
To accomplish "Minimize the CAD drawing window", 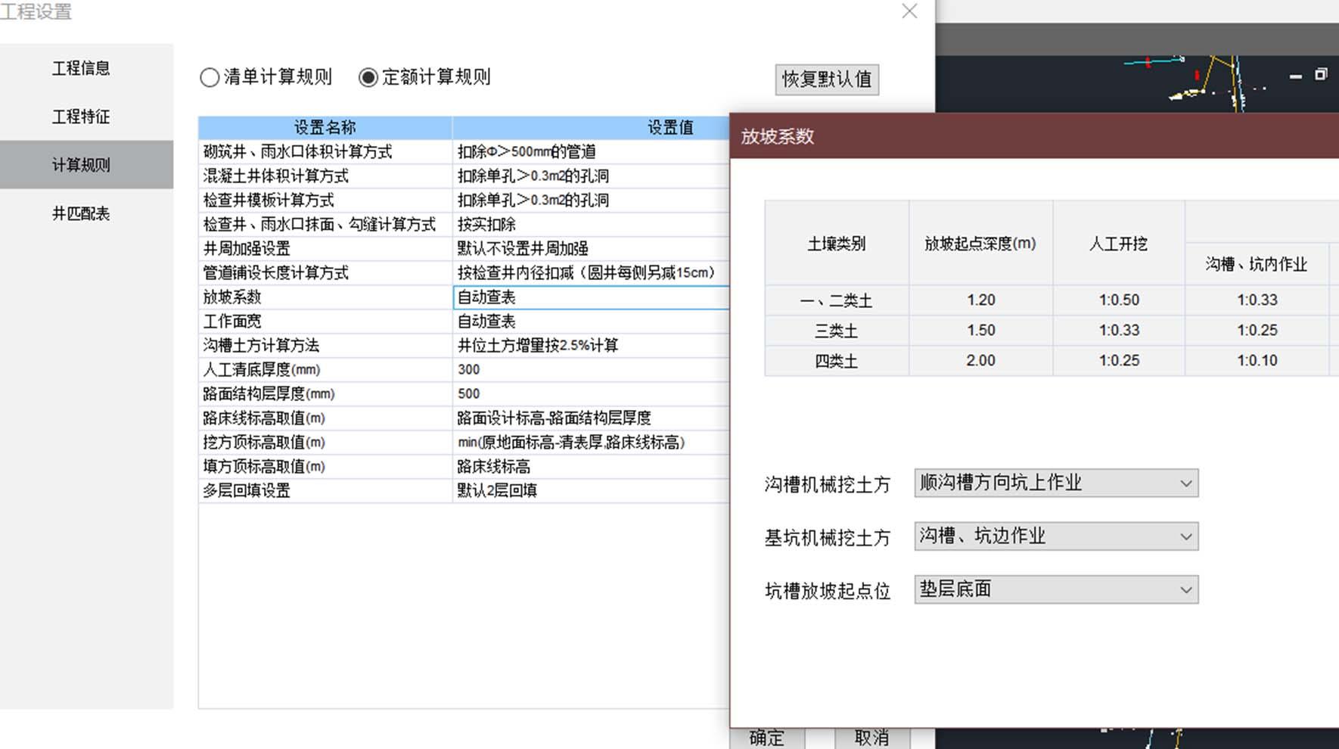I will (1296, 76).
